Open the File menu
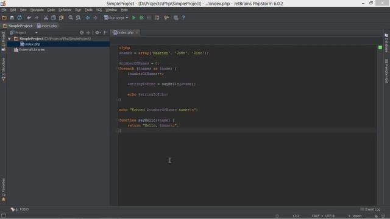The width and height of the screenshot is (390, 219). point(4,10)
